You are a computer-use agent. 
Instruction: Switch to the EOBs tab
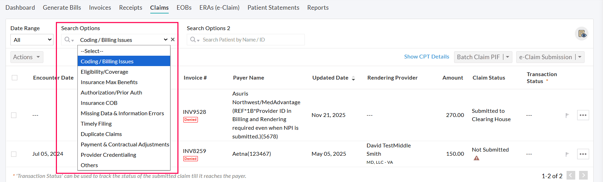pyautogui.click(x=184, y=8)
